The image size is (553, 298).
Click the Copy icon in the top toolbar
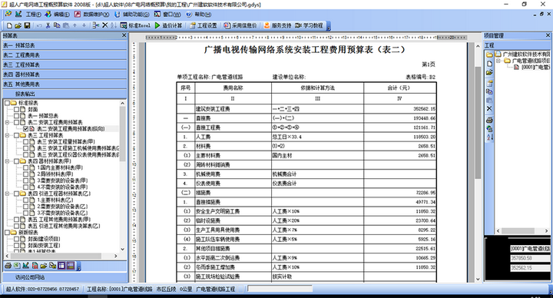tap(57, 25)
